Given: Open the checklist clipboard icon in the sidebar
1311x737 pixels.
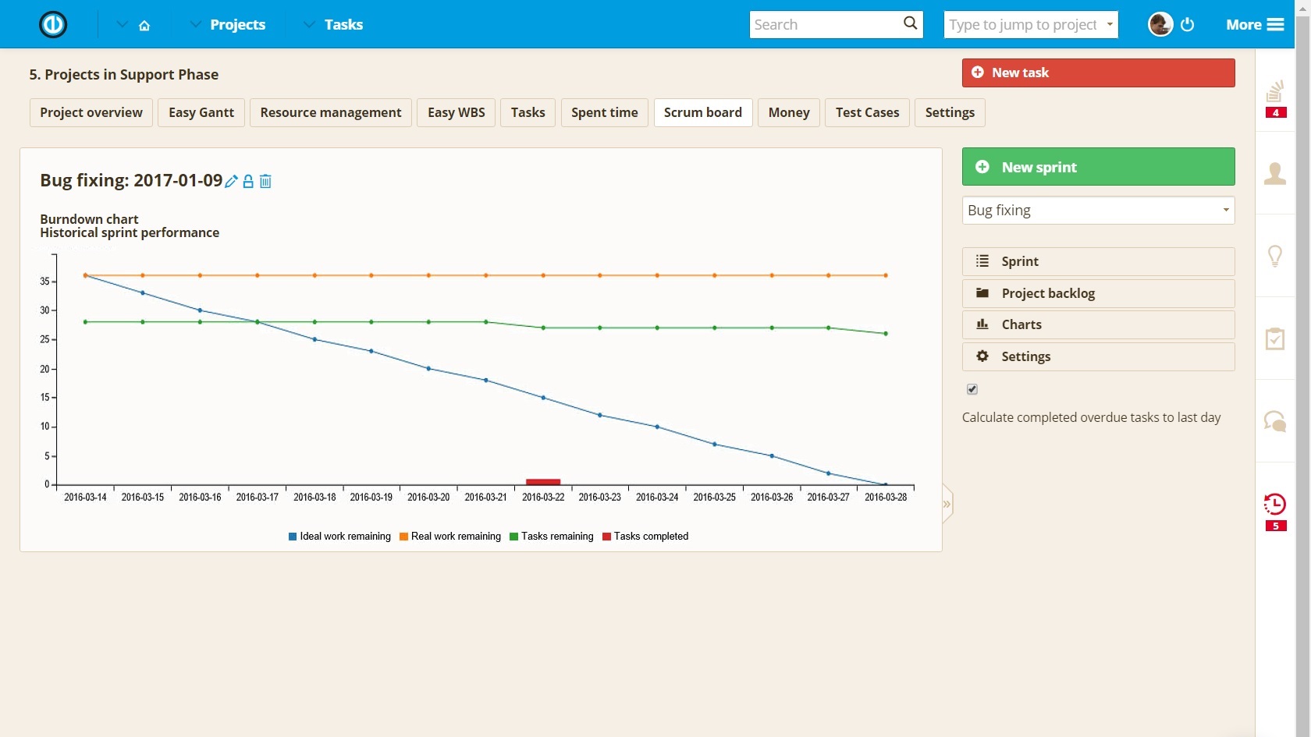Looking at the screenshot, I should [x=1275, y=338].
